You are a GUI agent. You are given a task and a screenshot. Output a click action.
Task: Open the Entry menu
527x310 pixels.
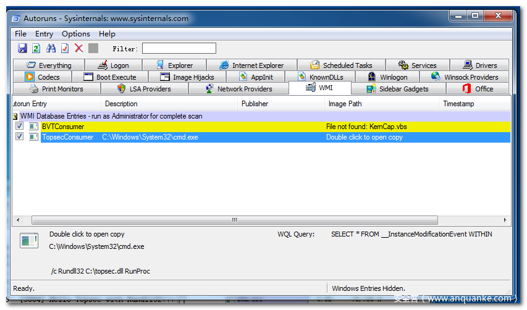pyautogui.click(x=44, y=34)
